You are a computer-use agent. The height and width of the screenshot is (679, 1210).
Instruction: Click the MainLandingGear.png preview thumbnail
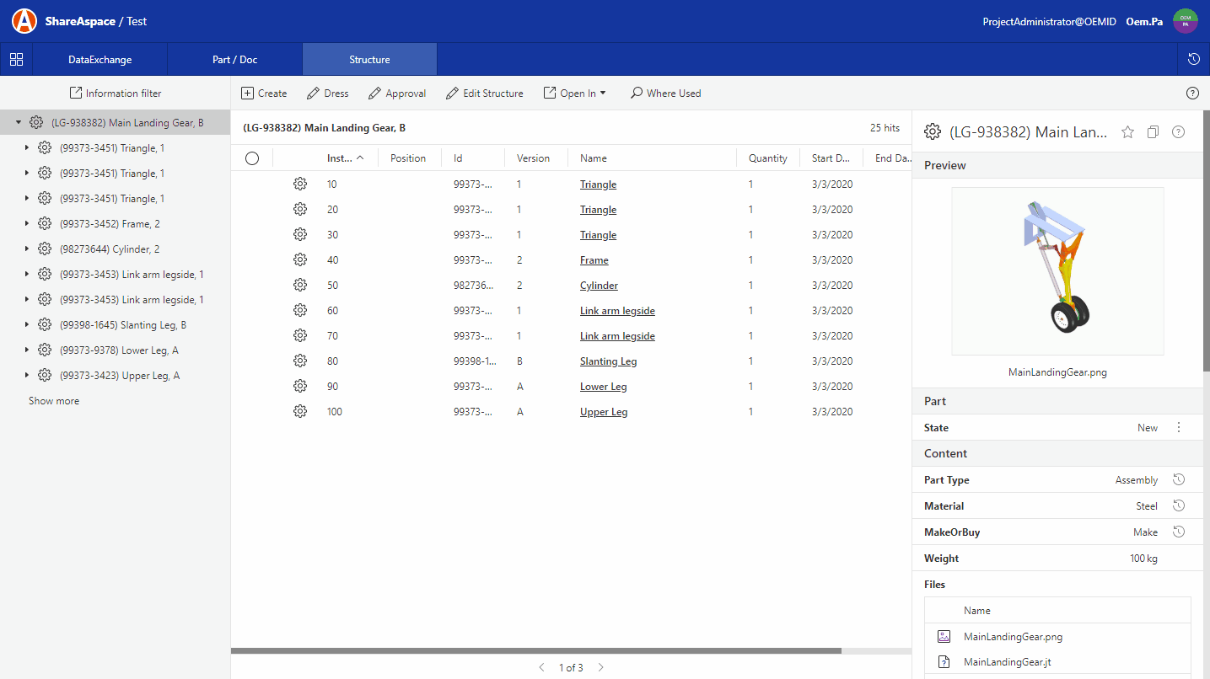pyautogui.click(x=1057, y=270)
